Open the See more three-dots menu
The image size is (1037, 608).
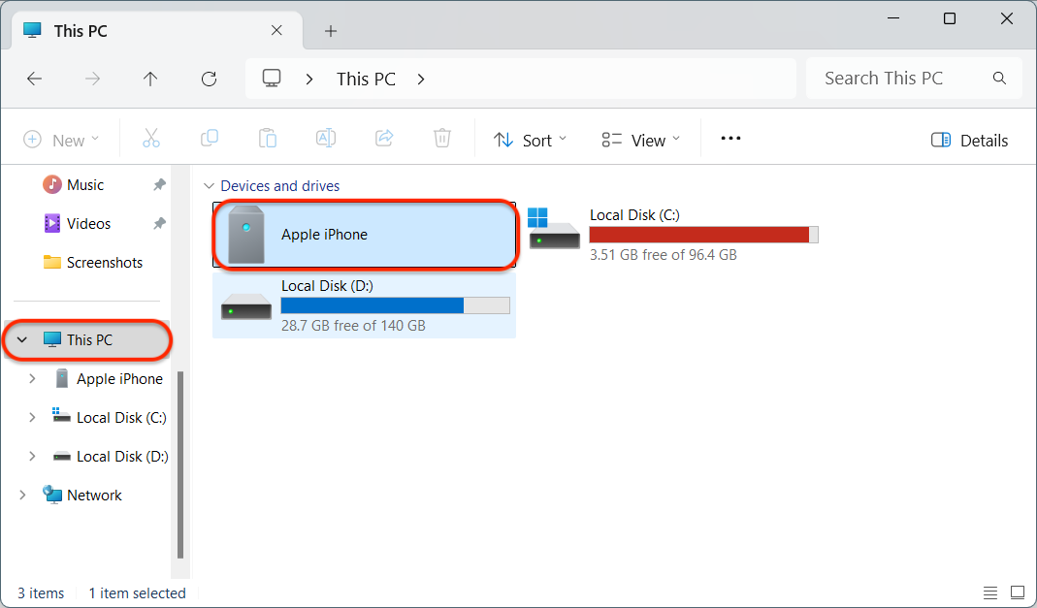point(730,139)
